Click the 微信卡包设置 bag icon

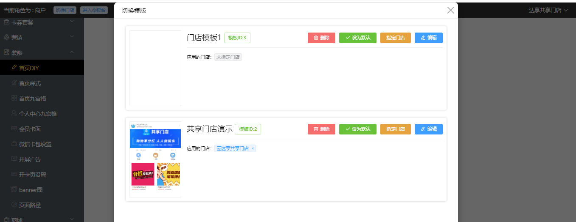click(x=14, y=144)
